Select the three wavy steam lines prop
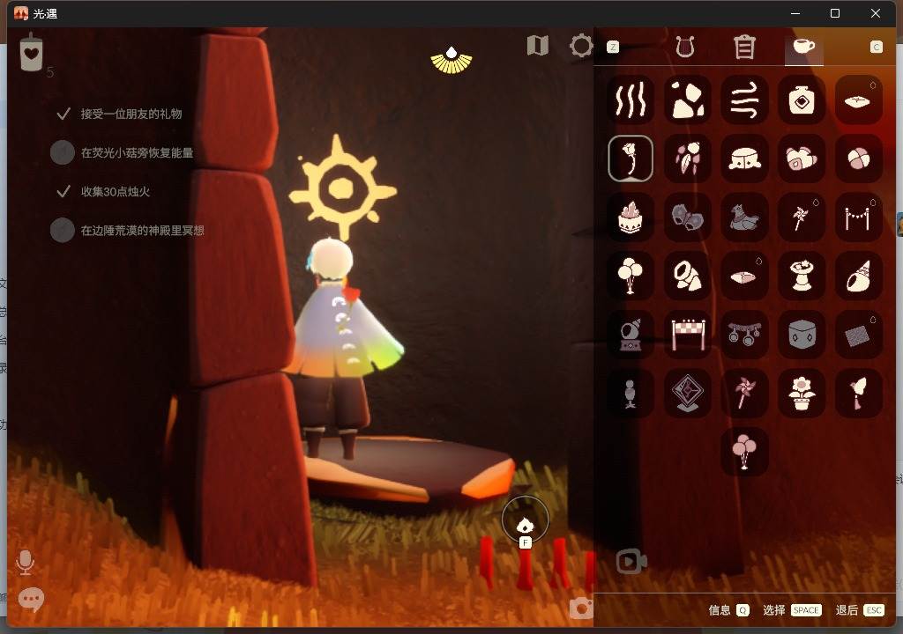The width and height of the screenshot is (903, 634). click(x=630, y=100)
